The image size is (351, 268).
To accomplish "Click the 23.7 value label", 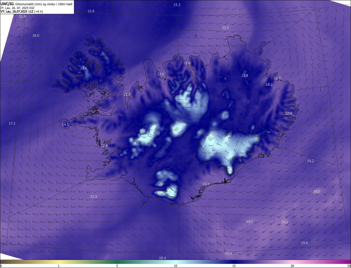I will tap(249, 222).
